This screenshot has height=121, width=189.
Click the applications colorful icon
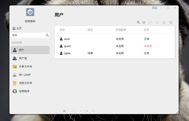point(15,91)
